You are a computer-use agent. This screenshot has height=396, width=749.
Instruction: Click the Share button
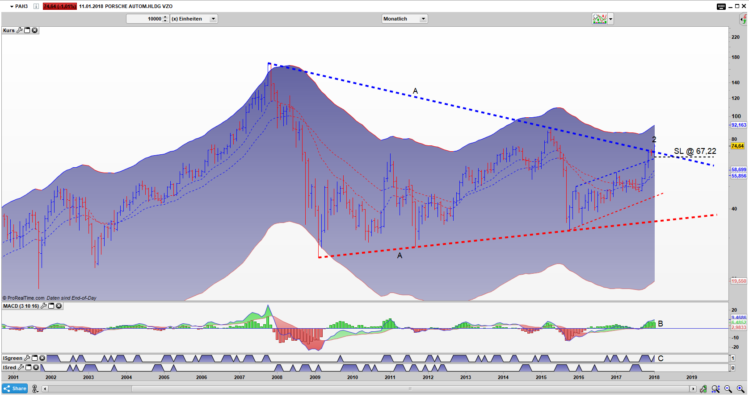point(15,388)
